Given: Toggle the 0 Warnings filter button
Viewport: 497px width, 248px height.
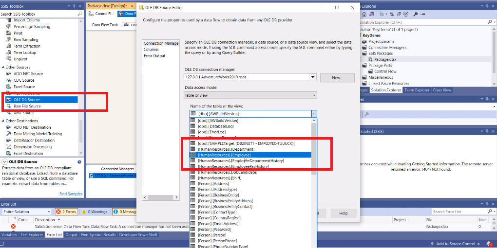Looking at the screenshot, I should (94, 212).
